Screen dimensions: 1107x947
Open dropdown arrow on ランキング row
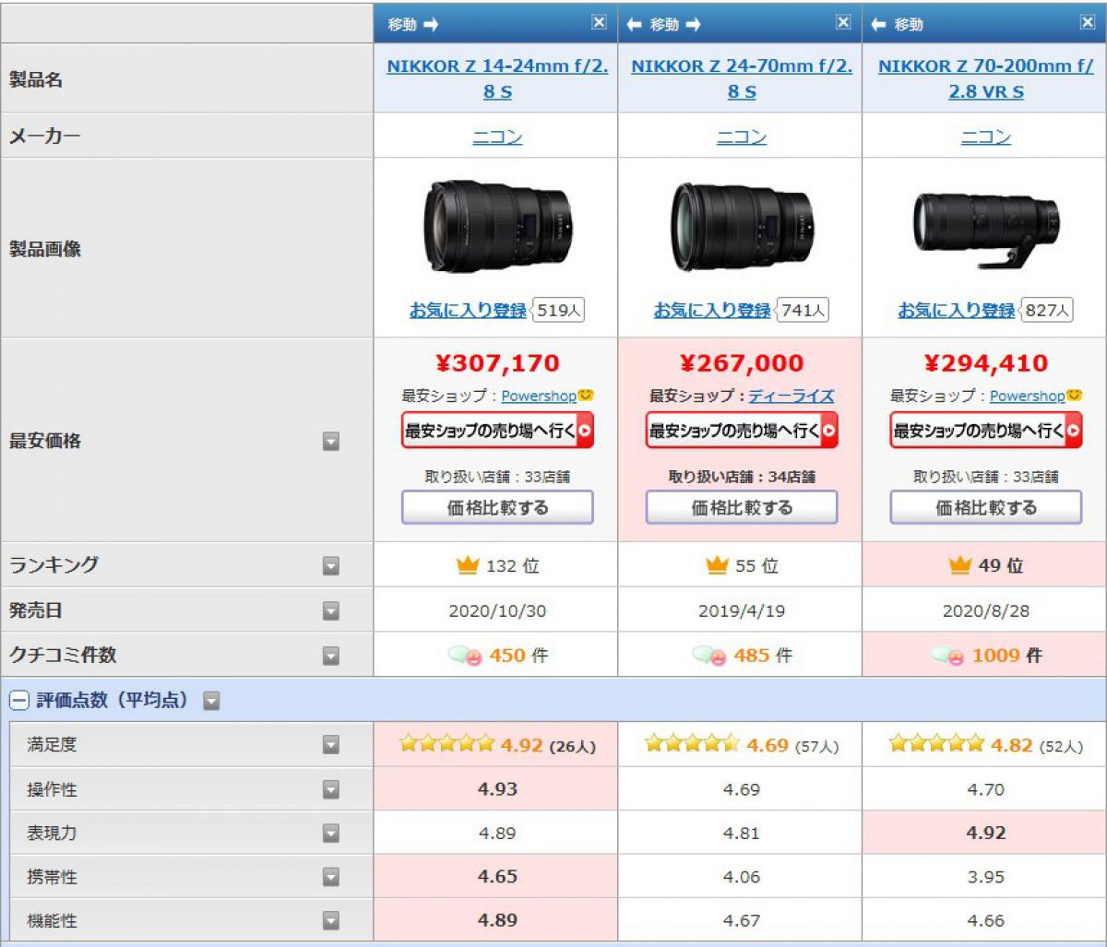pyautogui.click(x=331, y=565)
